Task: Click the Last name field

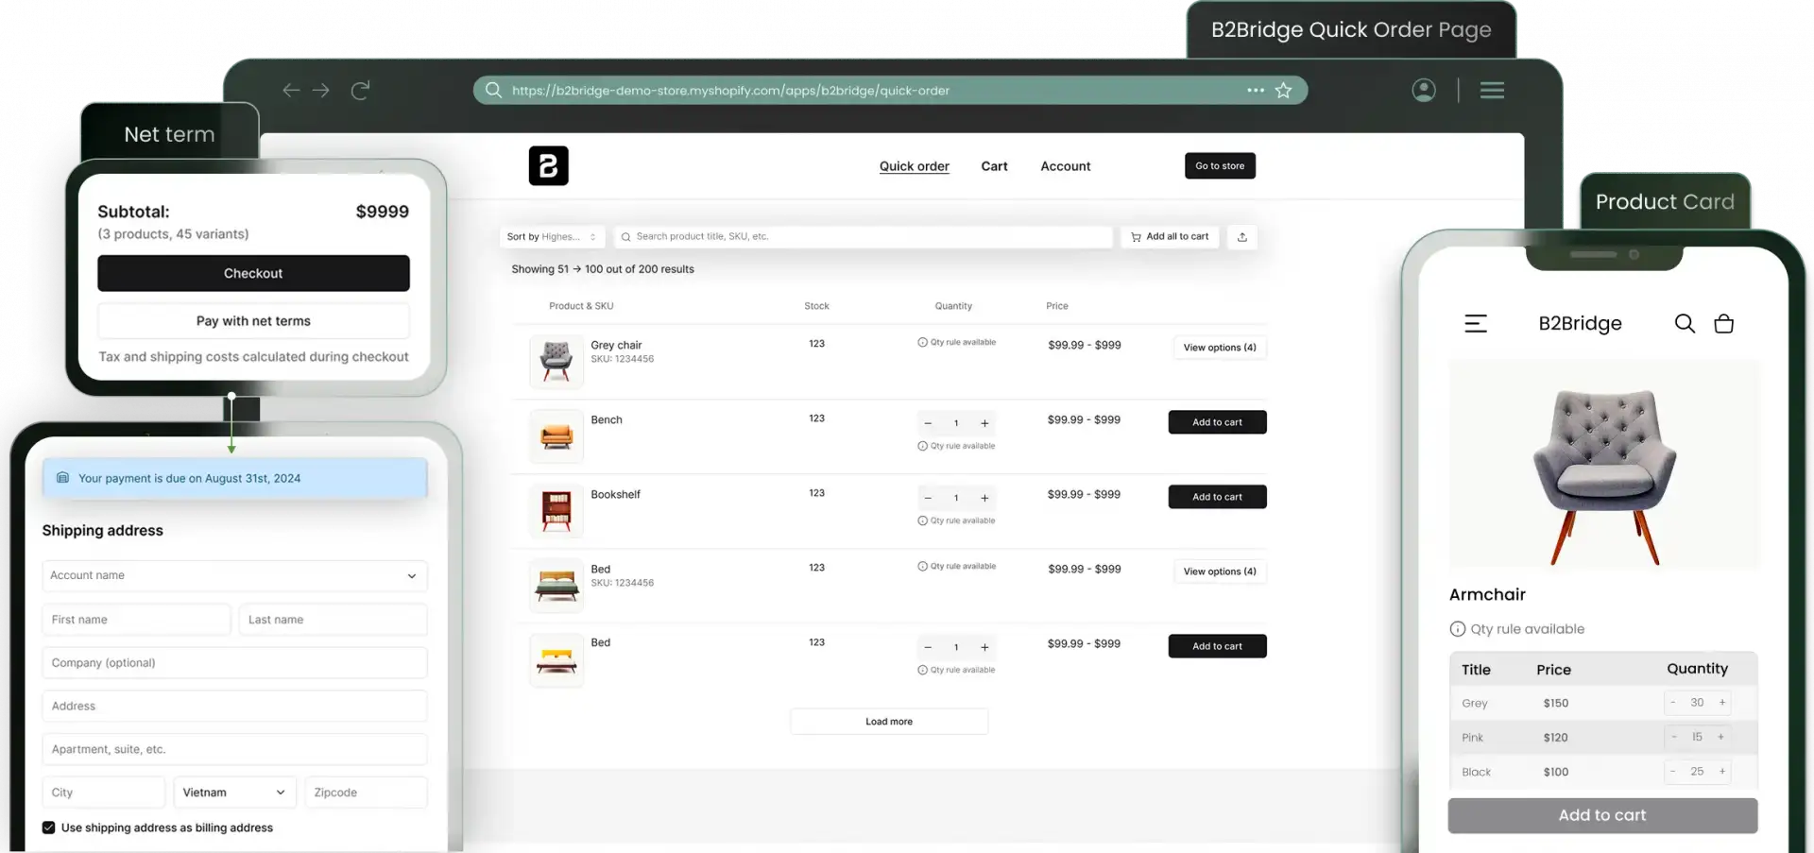Action: (x=333, y=620)
